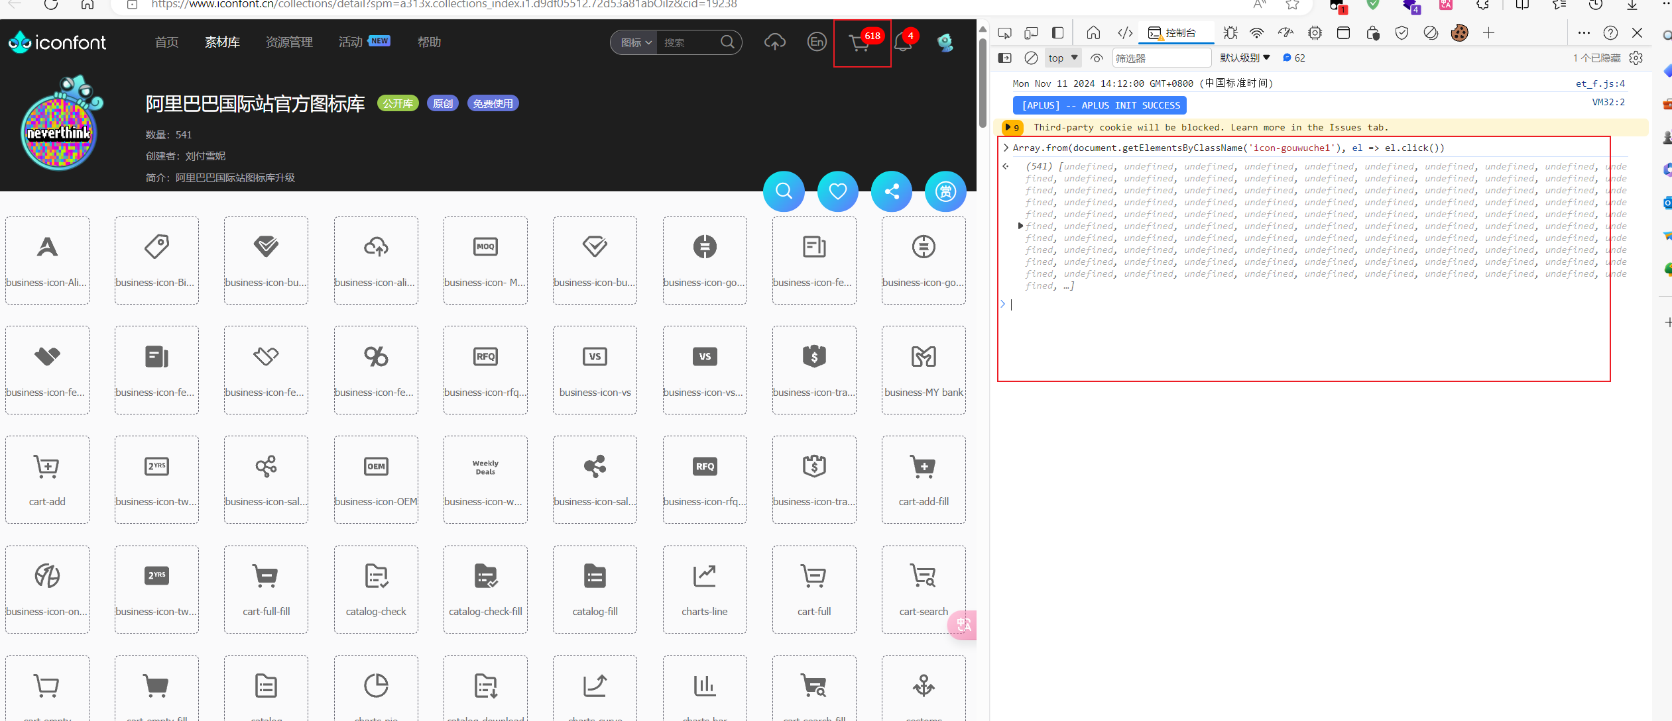Click the blue share circle button
1672x721 pixels.
tap(892, 191)
